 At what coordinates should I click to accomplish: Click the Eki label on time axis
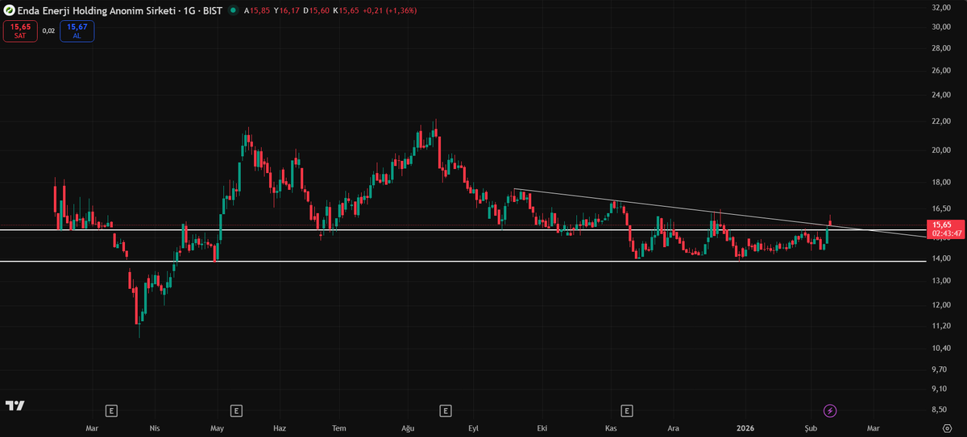point(542,429)
